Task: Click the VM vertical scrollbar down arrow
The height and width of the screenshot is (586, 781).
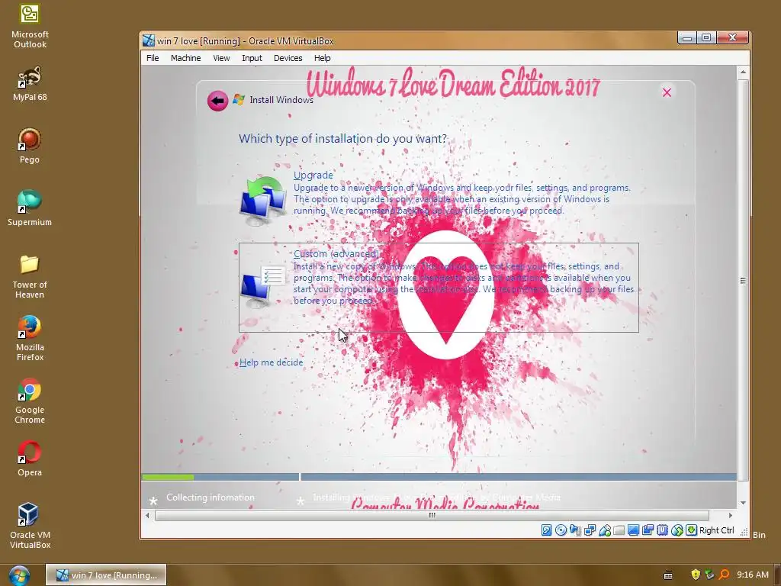Action: (743, 503)
